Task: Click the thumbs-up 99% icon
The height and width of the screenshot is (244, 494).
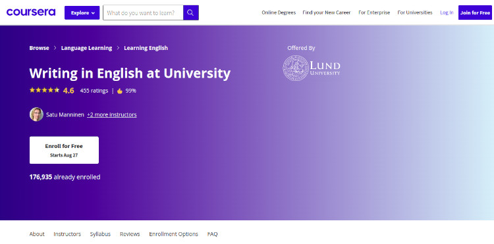Action: (x=120, y=91)
